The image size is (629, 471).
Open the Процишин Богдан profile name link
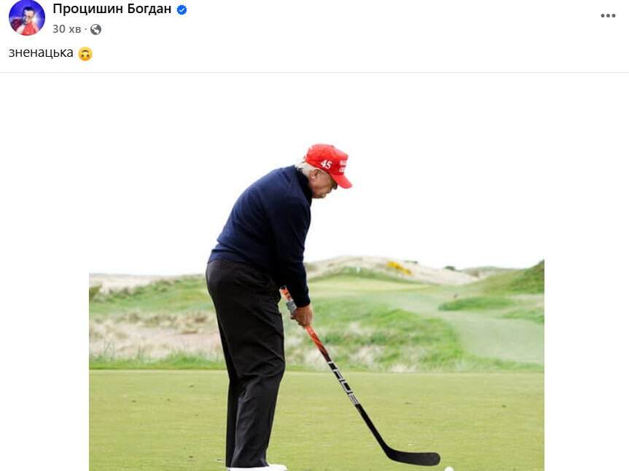click(x=112, y=9)
